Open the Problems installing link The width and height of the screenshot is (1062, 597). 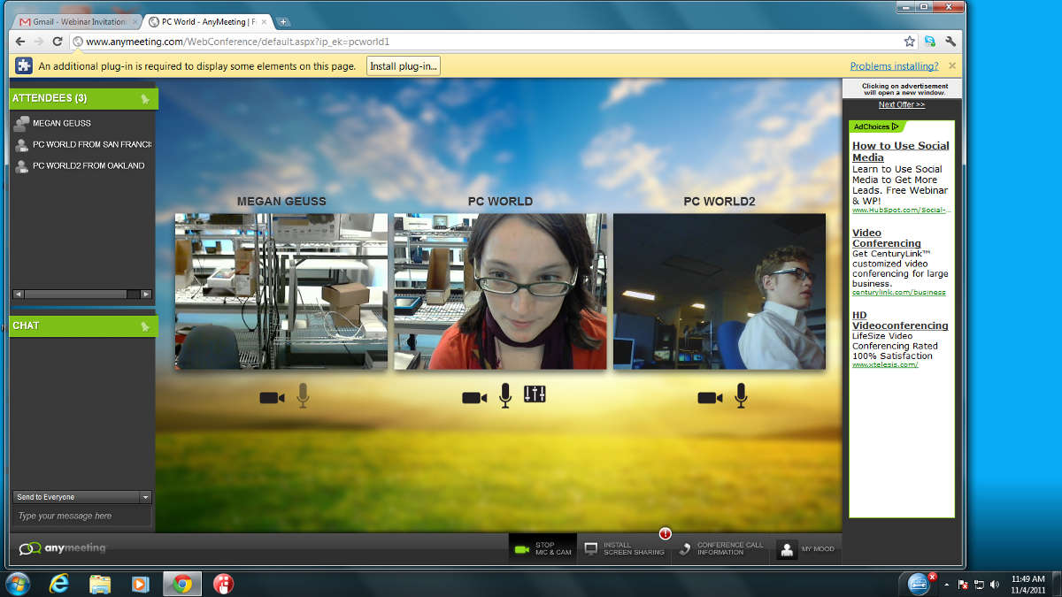[894, 66]
